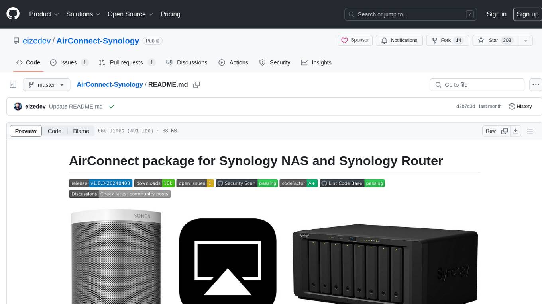Focus the Search or jump to field
The height and width of the screenshot is (304, 542).
click(x=411, y=14)
